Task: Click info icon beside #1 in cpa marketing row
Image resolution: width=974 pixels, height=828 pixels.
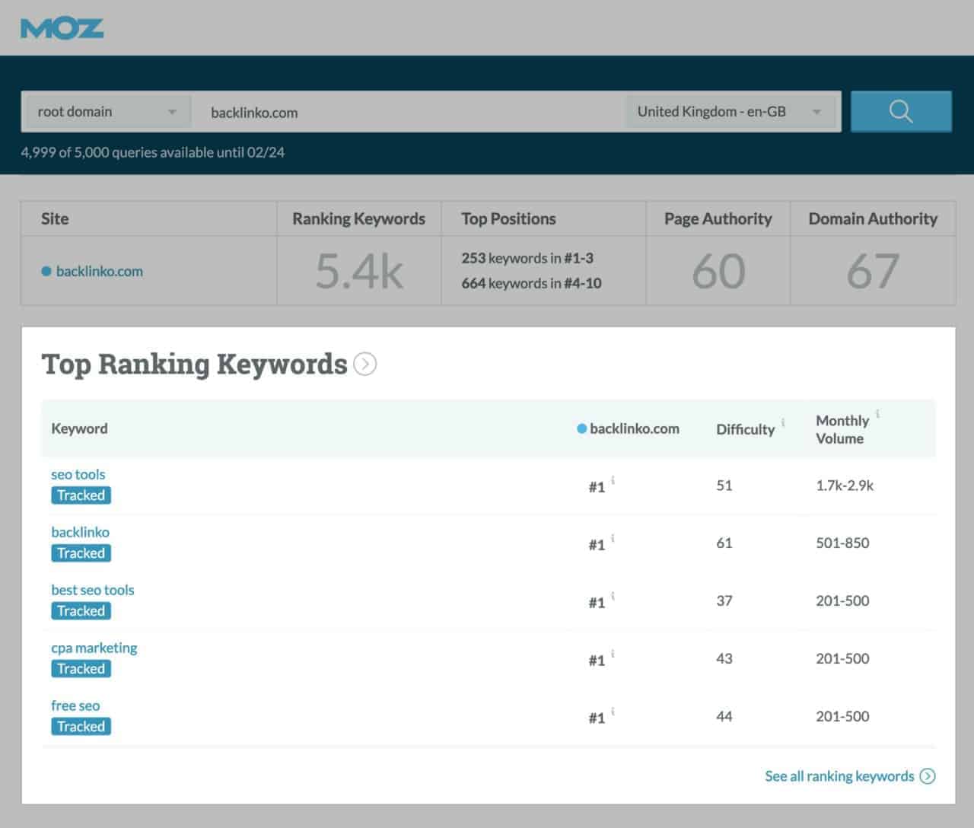Action: pyautogui.click(x=613, y=654)
